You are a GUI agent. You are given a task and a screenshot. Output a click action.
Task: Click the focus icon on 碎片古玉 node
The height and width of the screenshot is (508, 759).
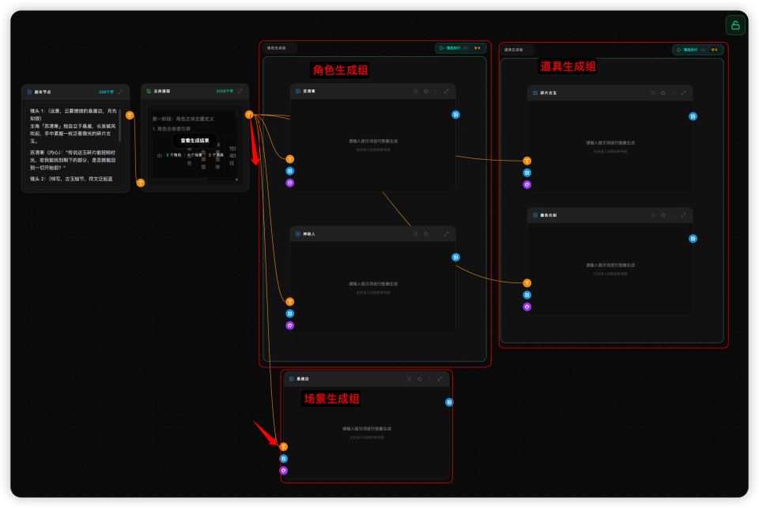[653, 93]
